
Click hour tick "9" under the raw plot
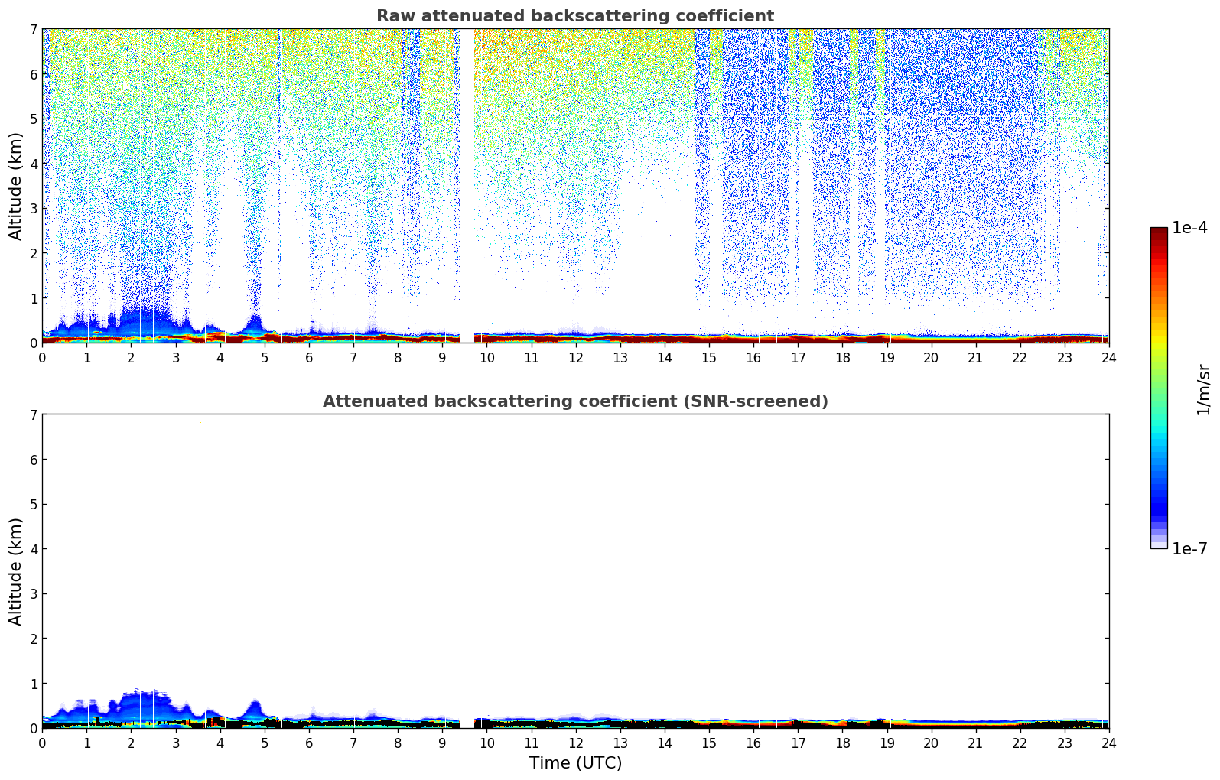(442, 357)
